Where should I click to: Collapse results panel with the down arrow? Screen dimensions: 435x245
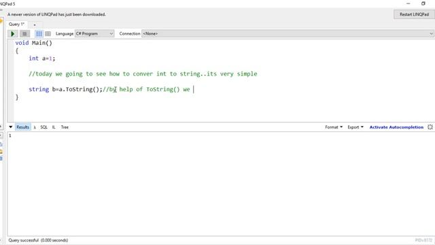point(11,127)
